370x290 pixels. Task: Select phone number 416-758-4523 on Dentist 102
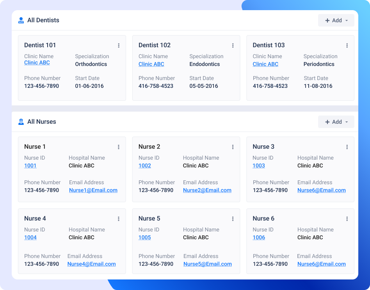click(156, 86)
